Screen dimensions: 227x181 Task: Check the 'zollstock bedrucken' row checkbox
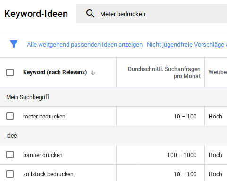click(10, 174)
